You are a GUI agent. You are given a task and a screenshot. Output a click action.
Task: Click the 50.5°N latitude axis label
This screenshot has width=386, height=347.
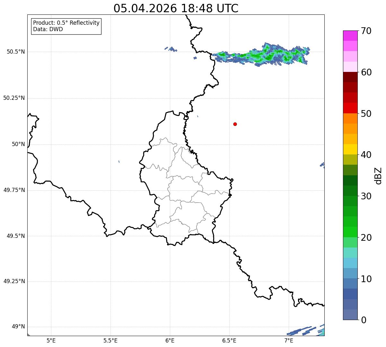16,52
